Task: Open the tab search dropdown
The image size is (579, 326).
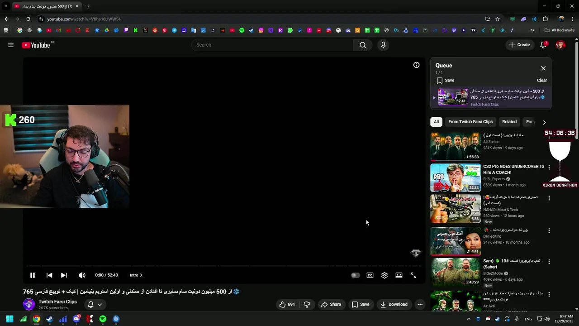Action: pyautogui.click(x=6, y=6)
